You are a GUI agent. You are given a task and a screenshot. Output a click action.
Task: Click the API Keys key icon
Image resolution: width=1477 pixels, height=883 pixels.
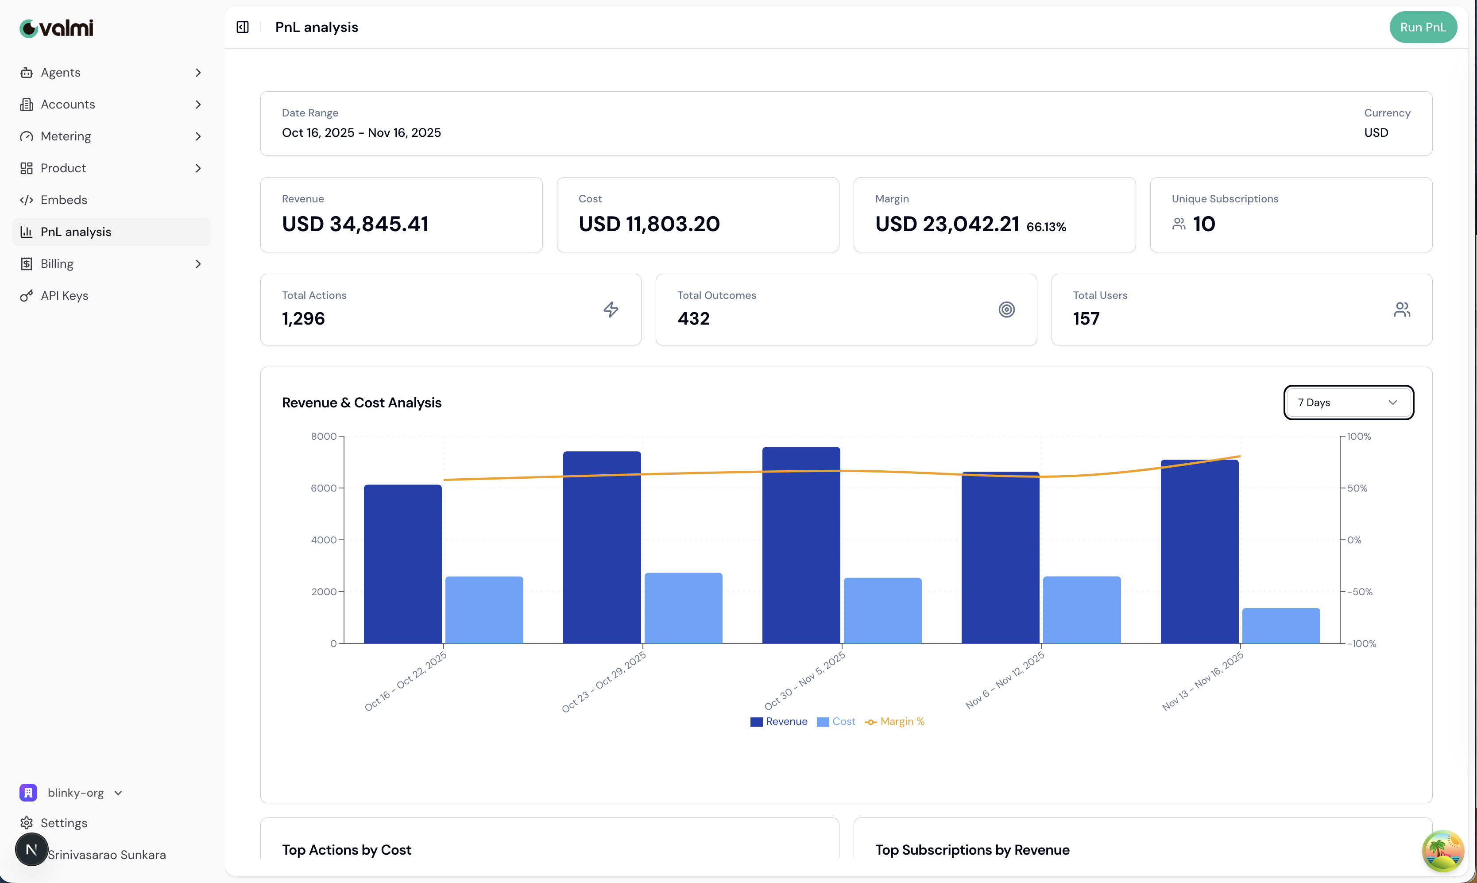[x=26, y=296]
